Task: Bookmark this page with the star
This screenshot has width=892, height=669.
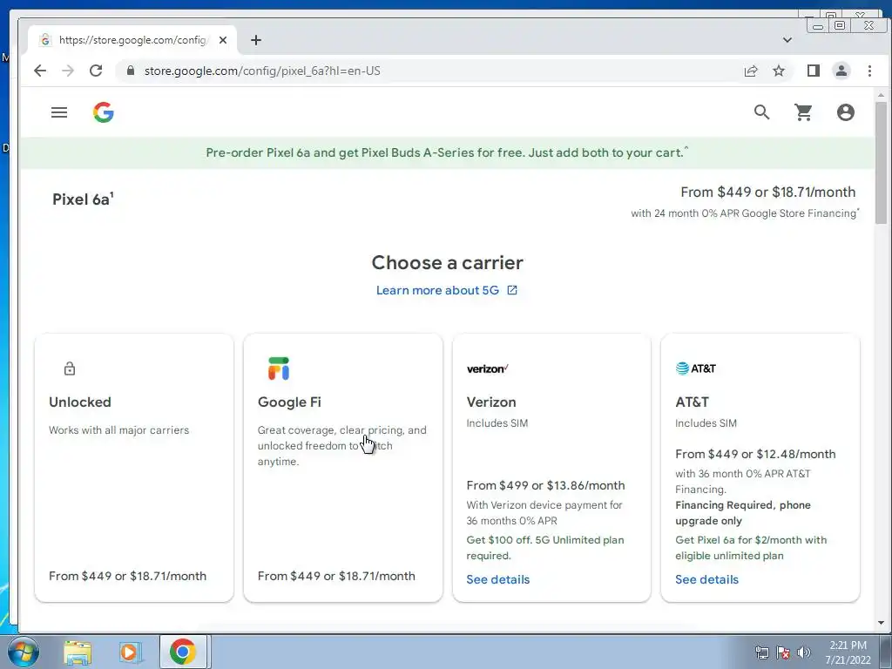Action: 779,71
